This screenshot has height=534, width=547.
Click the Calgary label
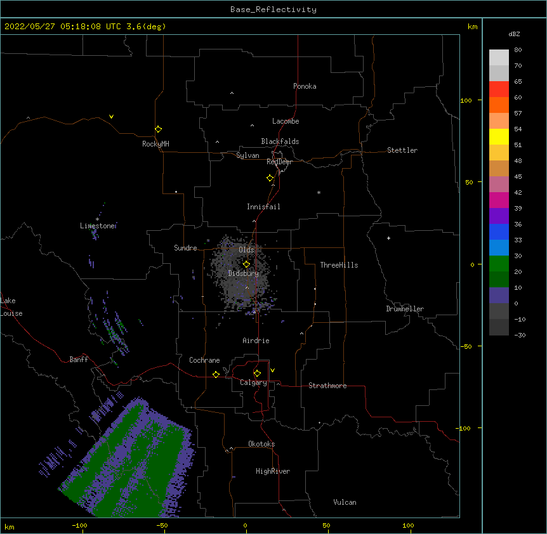click(x=253, y=382)
